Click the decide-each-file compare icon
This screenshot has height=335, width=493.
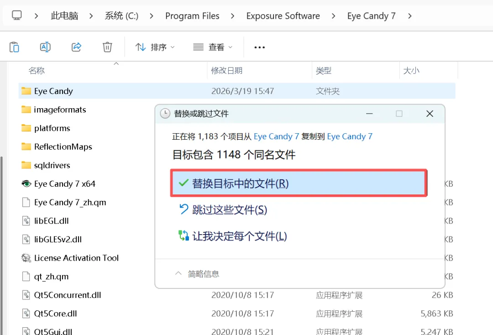click(184, 236)
